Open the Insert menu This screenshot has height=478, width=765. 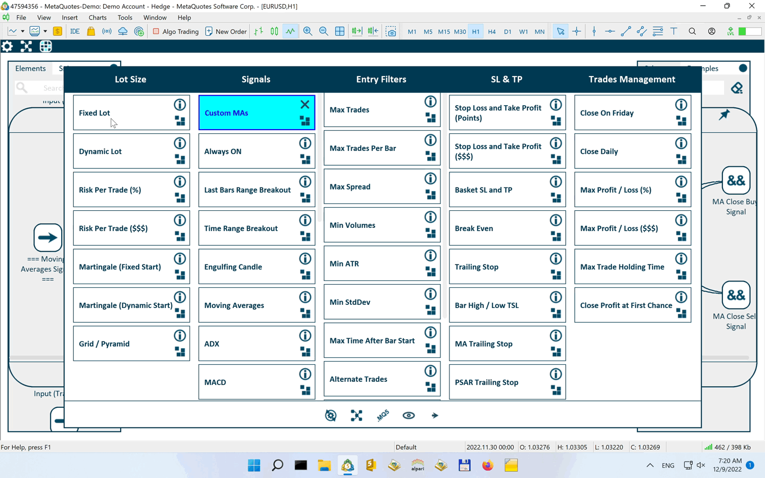[70, 18]
